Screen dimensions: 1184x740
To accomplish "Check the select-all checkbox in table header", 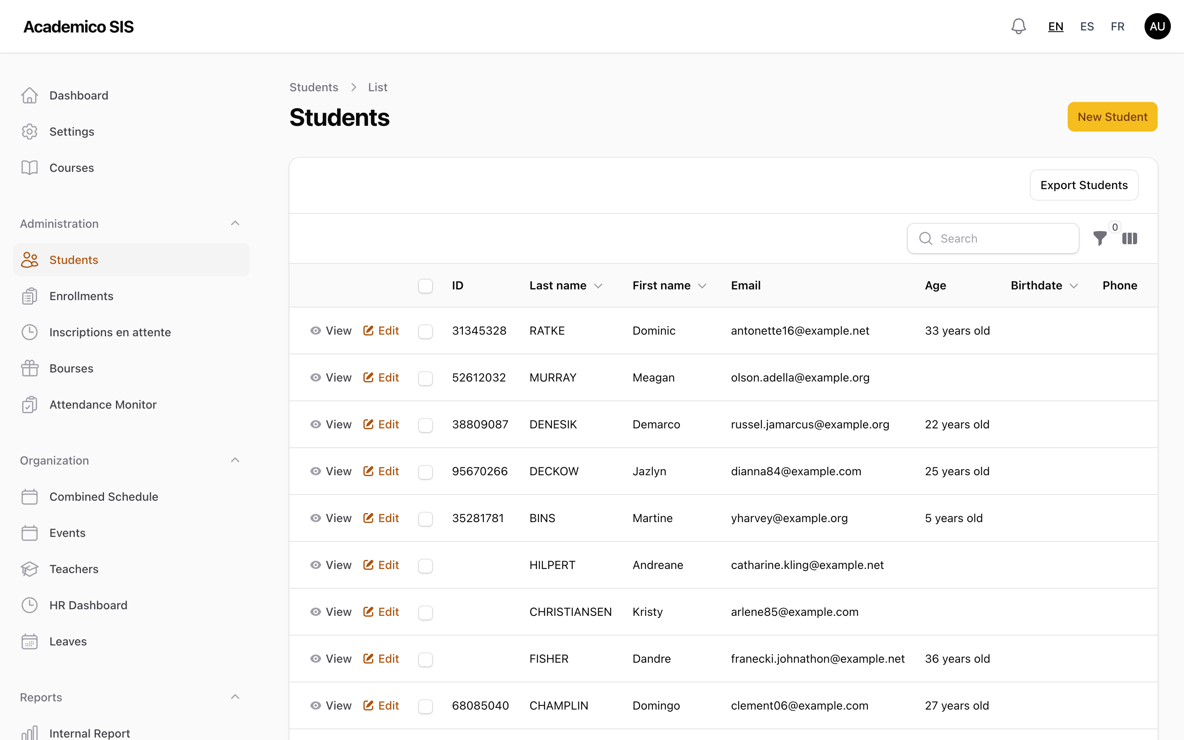I will click(425, 285).
